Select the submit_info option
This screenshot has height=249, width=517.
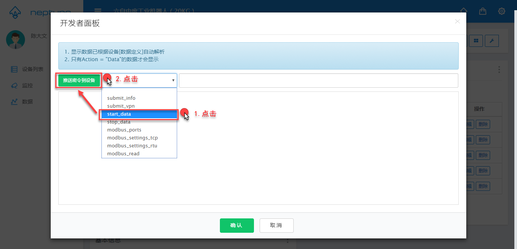tap(121, 98)
